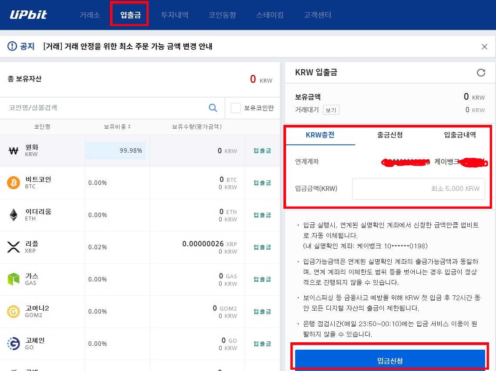The height and width of the screenshot is (371, 496).
Task: Close the notice banner
Action: (x=484, y=47)
